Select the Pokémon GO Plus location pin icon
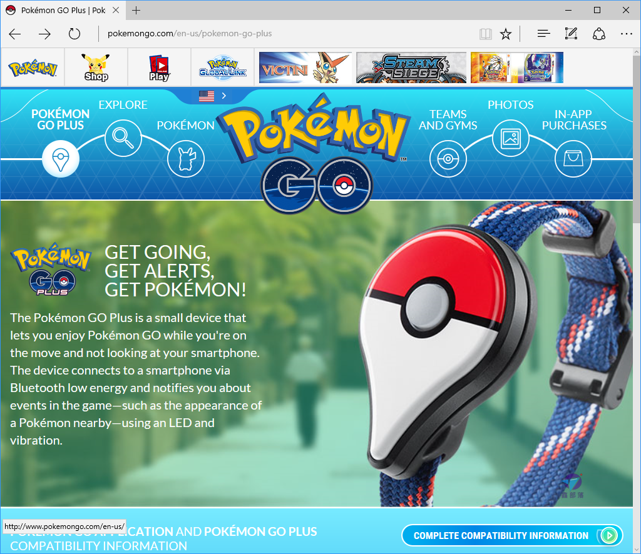 tap(61, 159)
